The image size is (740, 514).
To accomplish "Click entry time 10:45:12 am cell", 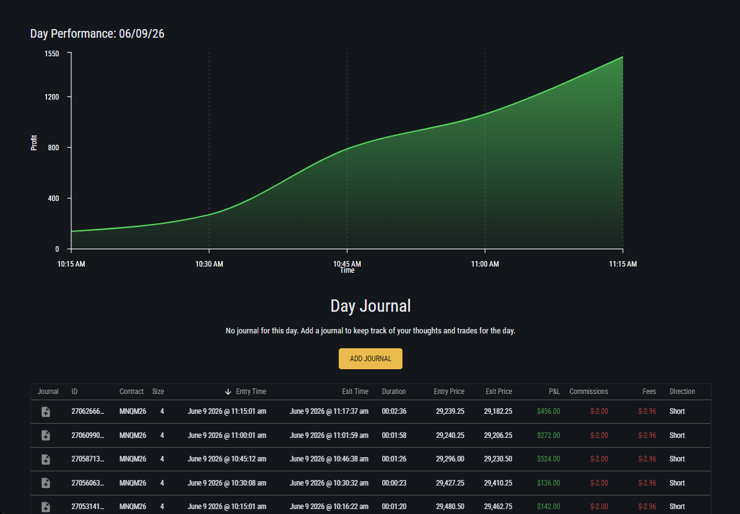I will pos(227,459).
